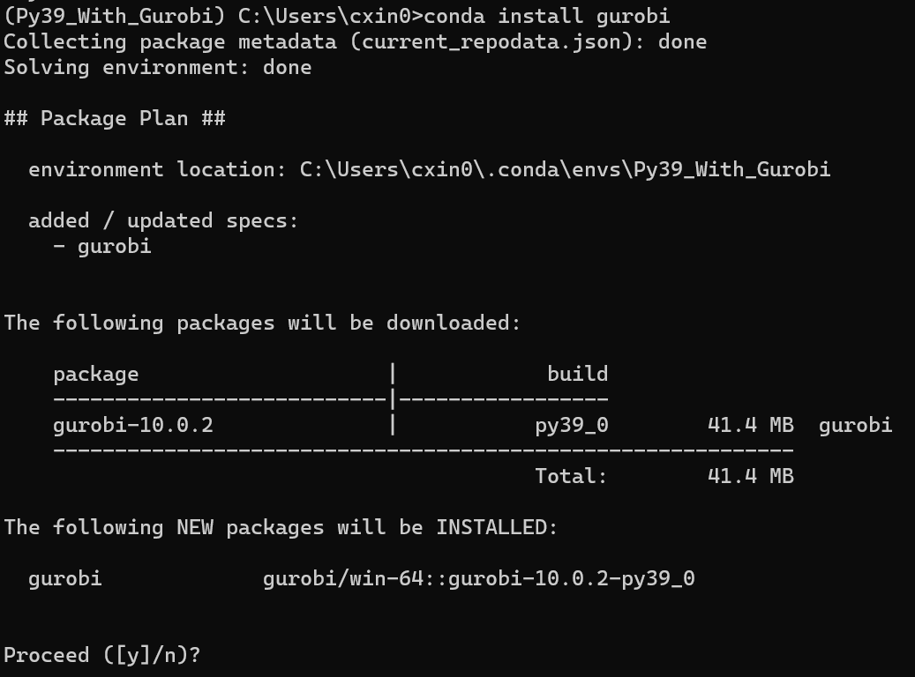Click the gurobi channel name after the size

855,425
